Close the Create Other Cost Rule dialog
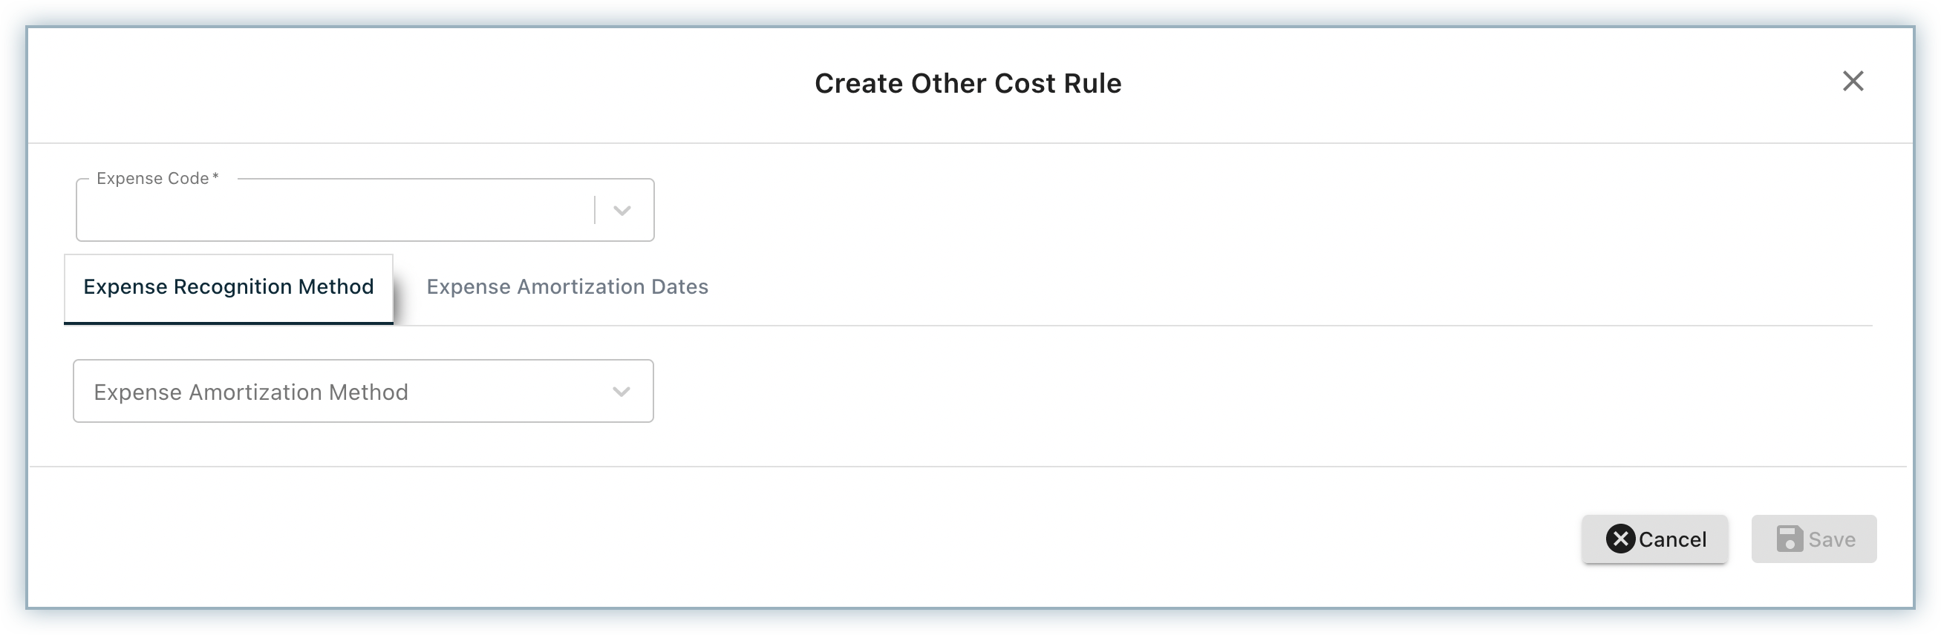 coord(1853,82)
